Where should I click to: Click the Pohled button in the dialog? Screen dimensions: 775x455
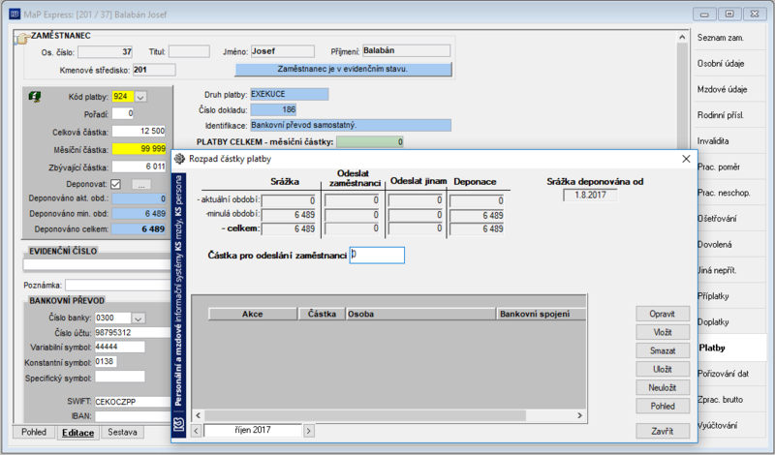pyautogui.click(x=663, y=406)
